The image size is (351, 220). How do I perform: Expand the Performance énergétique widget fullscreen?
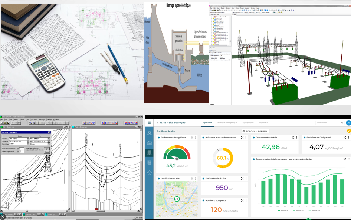pyautogui.click(x=192, y=138)
